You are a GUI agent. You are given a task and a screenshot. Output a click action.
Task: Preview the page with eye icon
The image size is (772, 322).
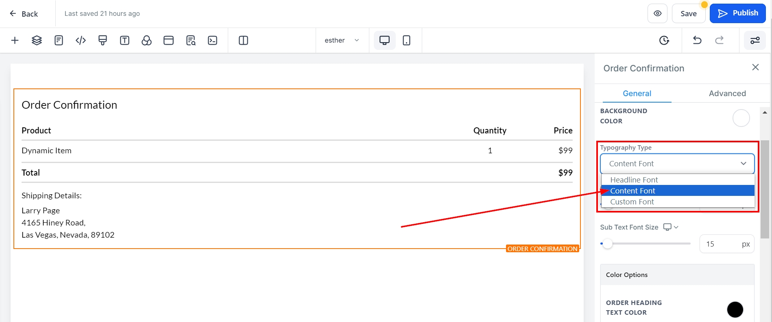pyautogui.click(x=657, y=13)
